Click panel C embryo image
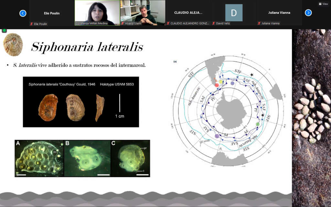331x207 pixels. [131, 158]
